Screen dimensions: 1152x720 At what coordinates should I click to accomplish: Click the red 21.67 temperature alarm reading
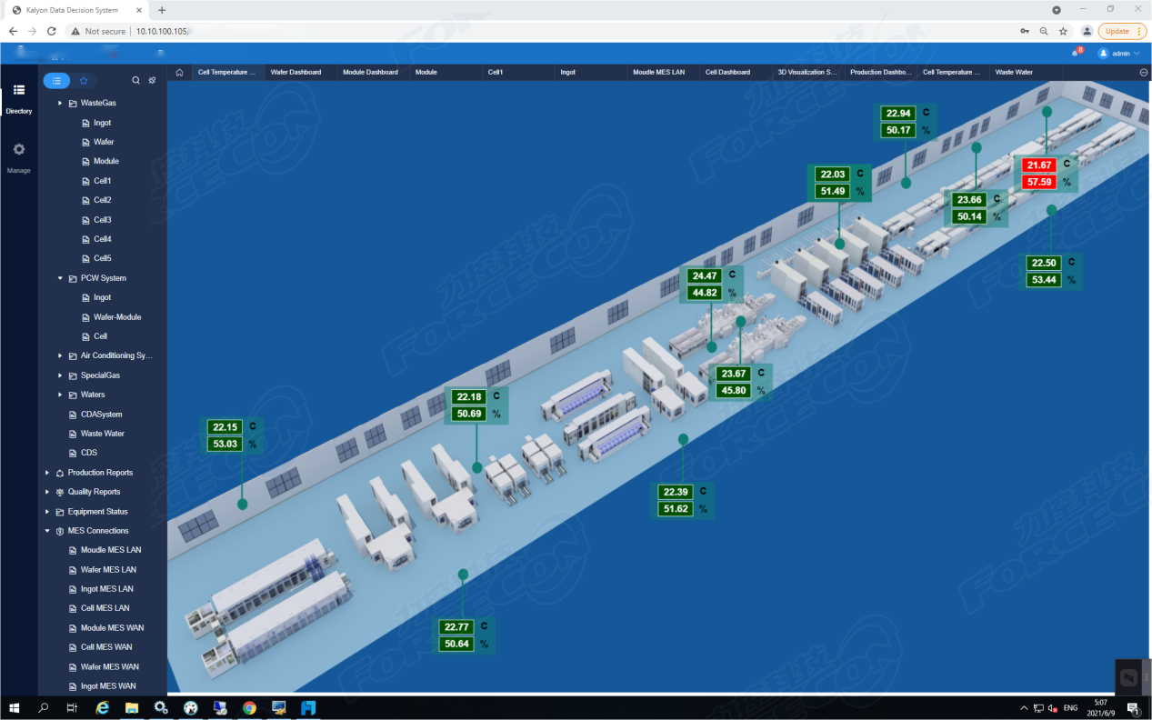coord(1037,165)
